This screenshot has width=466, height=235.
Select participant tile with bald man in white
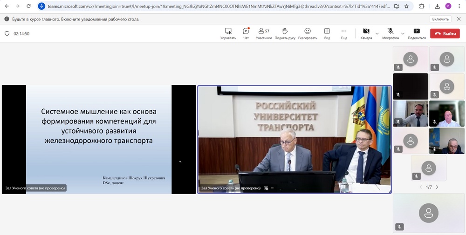(x=447, y=114)
